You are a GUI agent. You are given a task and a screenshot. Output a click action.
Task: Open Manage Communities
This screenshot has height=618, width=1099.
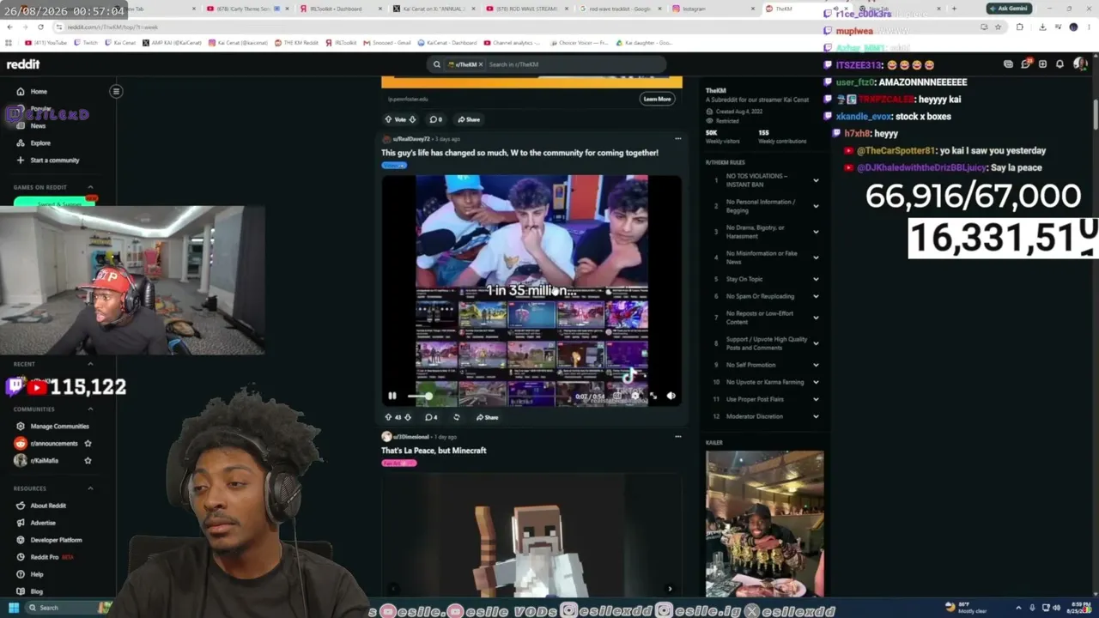(58, 427)
